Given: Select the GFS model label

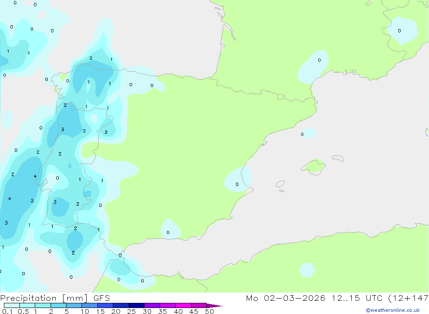Looking at the screenshot, I should (x=102, y=298).
